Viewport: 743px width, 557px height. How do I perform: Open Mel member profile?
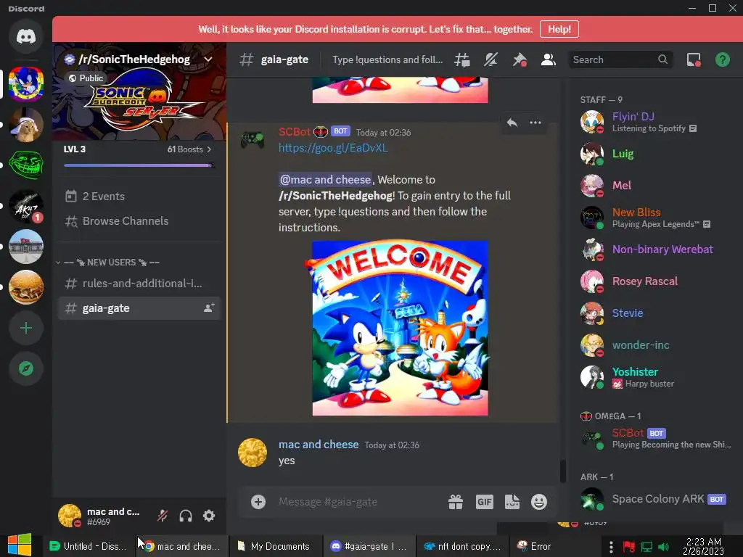[655, 185]
